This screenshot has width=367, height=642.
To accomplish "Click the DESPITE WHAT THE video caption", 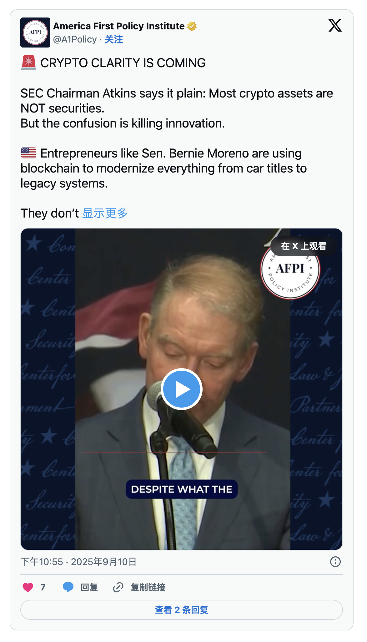I will [182, 489].
